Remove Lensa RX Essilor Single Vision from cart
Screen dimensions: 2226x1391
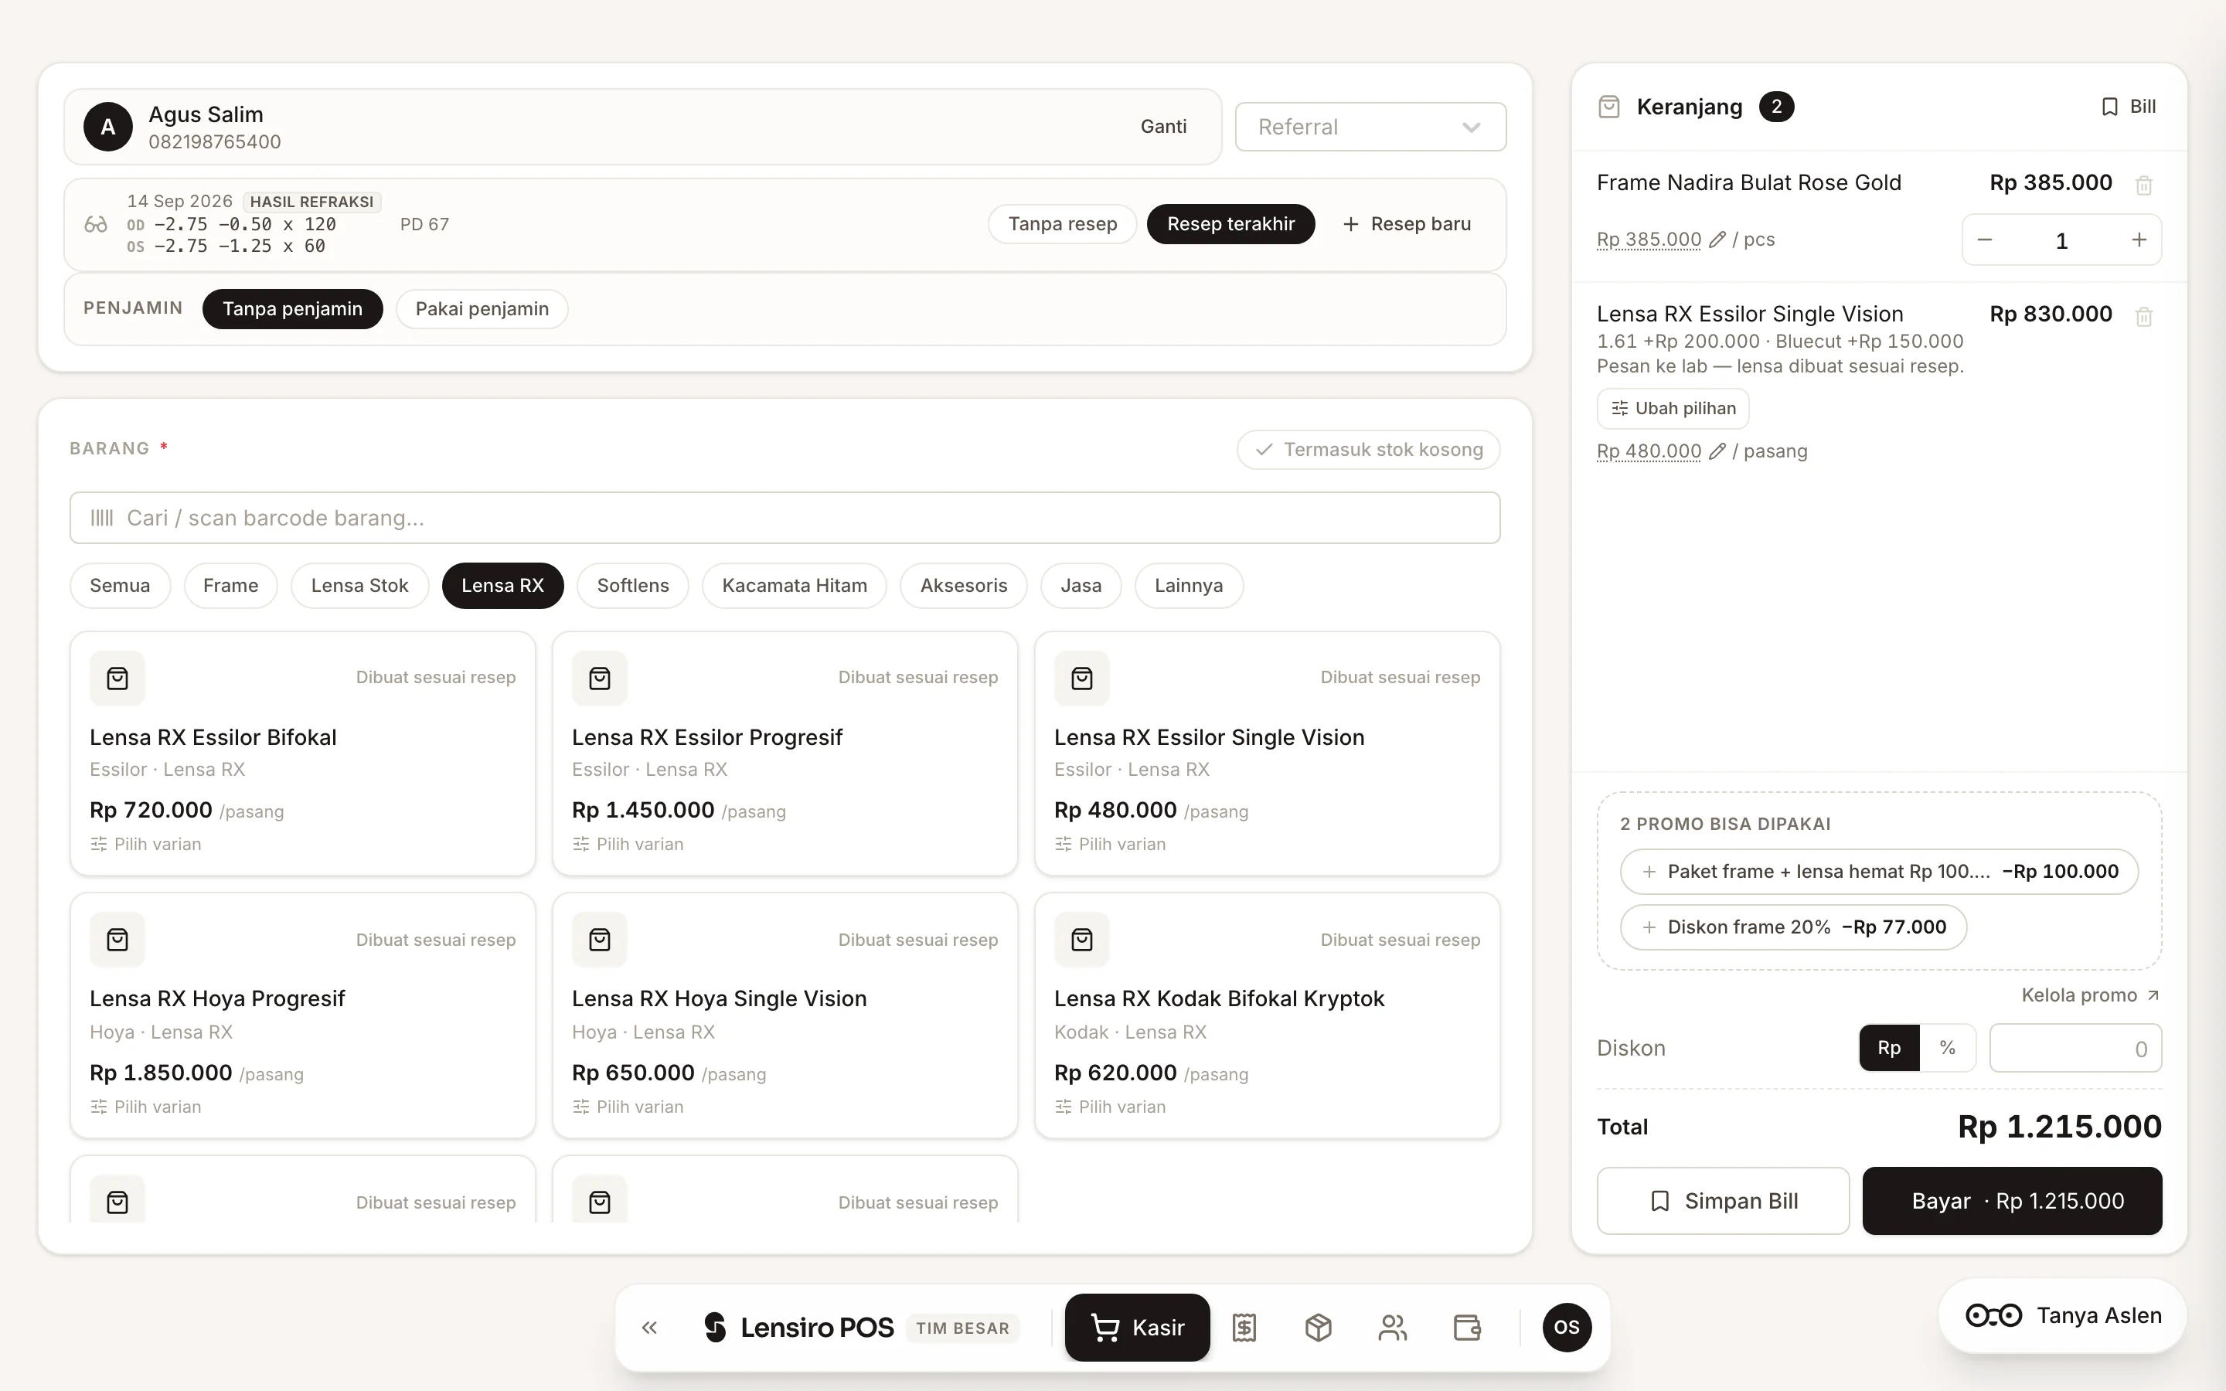2143,317
